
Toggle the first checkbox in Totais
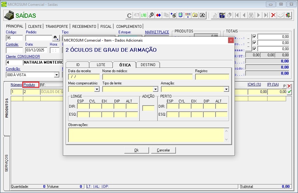click(254, 37)
